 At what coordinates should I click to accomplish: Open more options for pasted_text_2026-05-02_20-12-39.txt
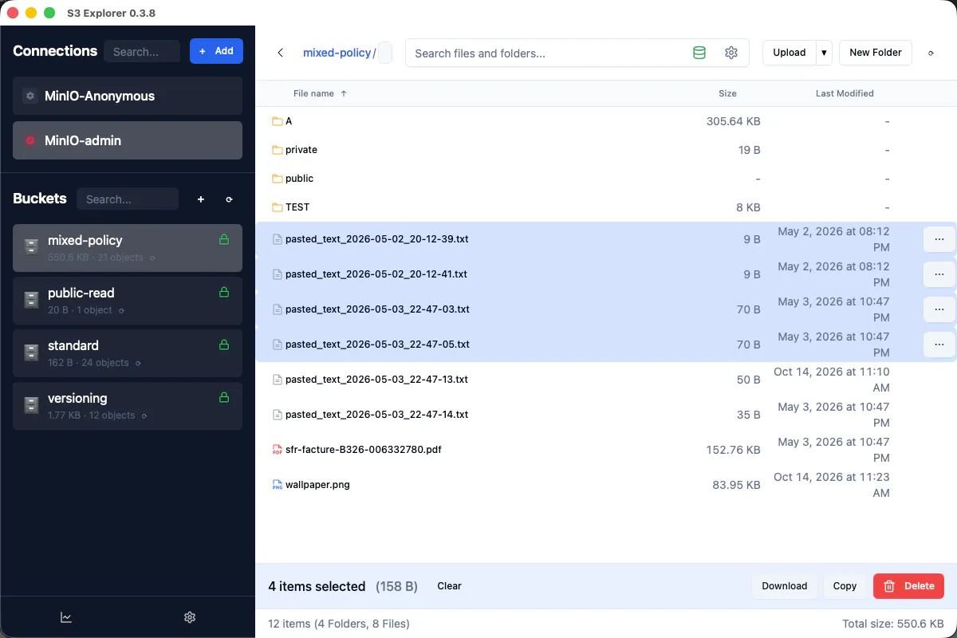pyautogui.click(x=939, y=239)
